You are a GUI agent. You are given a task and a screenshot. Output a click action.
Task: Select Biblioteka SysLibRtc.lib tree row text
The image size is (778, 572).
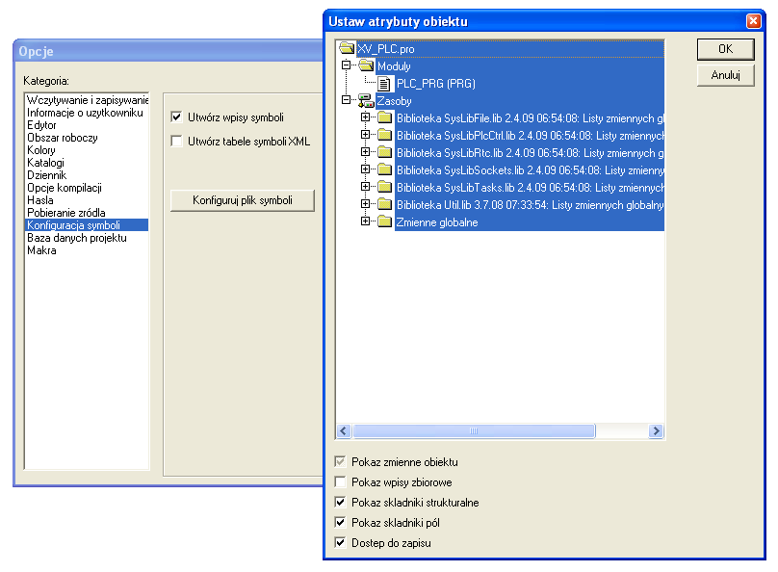[530, 153]
